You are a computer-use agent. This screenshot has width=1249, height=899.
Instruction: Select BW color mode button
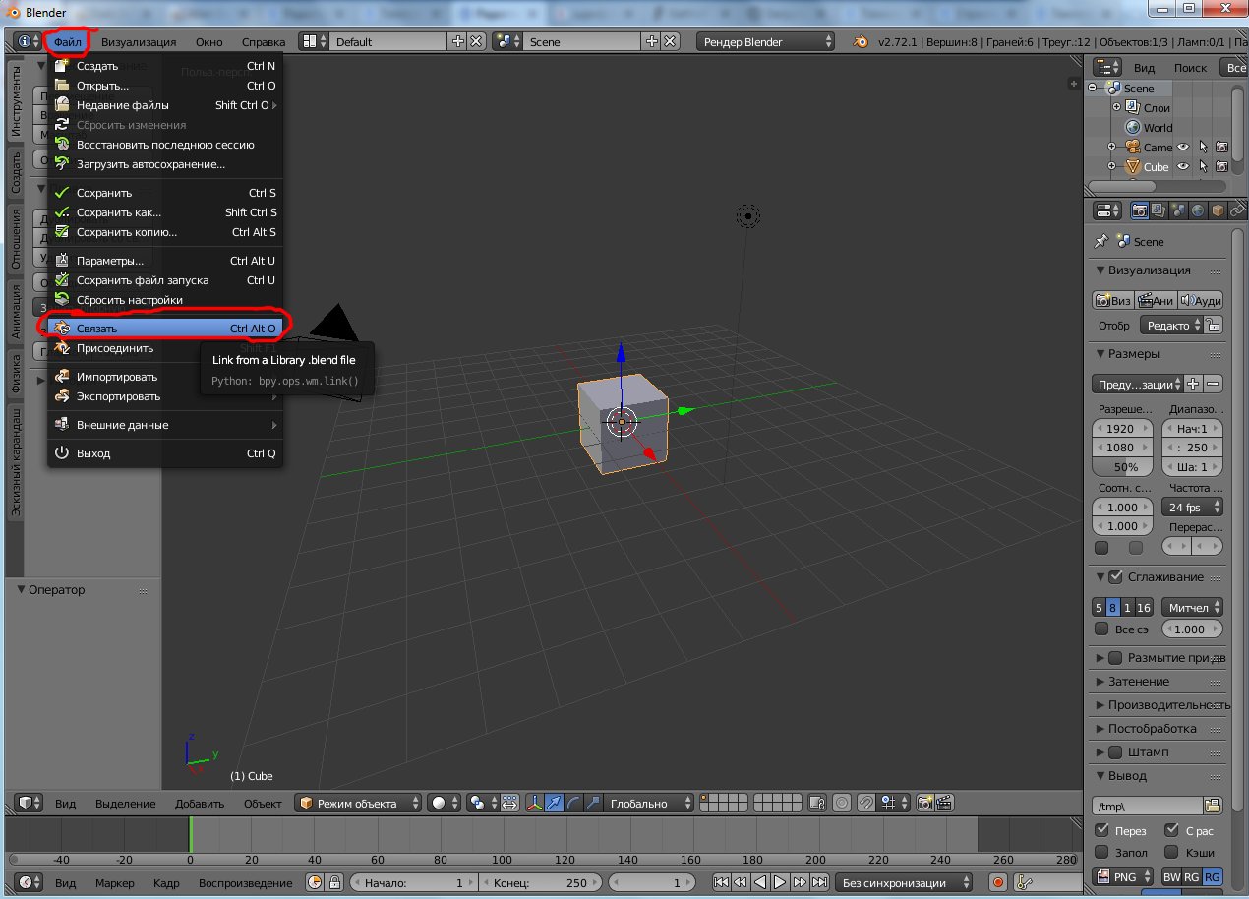click(1170, 876)
